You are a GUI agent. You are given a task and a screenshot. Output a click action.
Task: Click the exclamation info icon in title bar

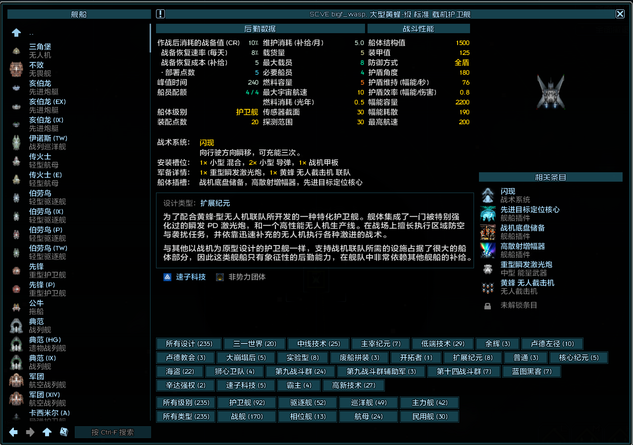[x=160, y=14]
